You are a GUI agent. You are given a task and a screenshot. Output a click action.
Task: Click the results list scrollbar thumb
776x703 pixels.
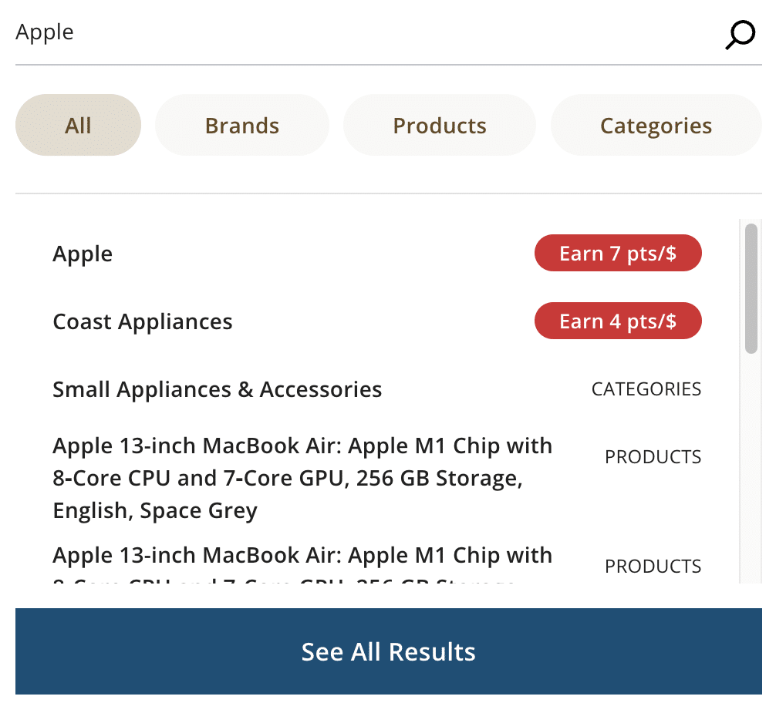(751, 288)
